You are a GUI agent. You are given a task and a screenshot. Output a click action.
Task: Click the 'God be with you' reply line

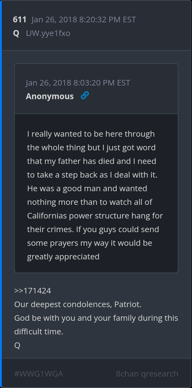[96, 318]
